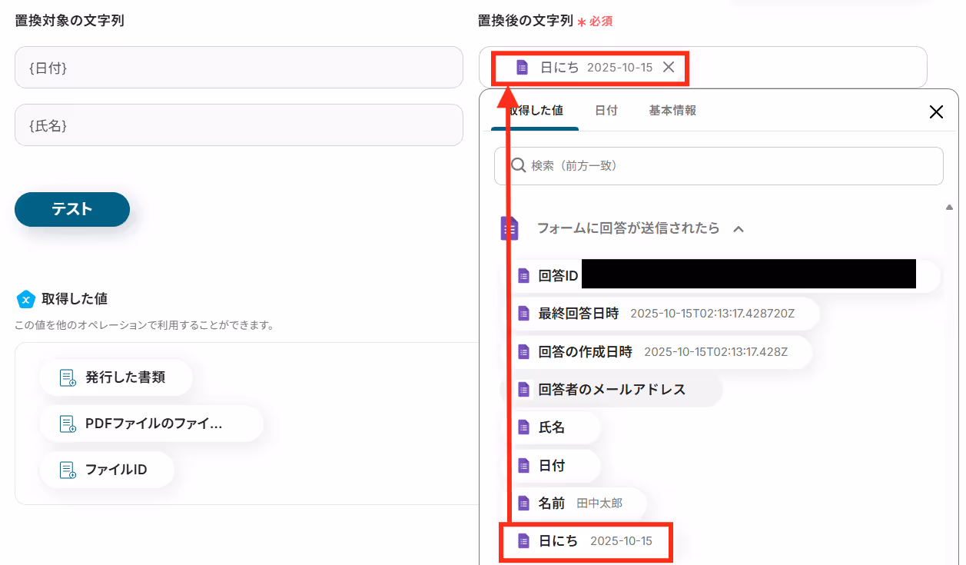Viewport: 966px width, 565px height.
Task: Click the form icon next to 回答ID
Action: pyautogui.click(x=523, y=276)
